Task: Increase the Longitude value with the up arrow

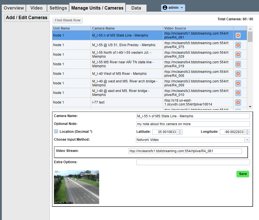Action: [x=247, y=131]
